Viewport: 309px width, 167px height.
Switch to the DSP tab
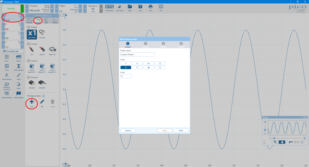click(x=47, y=20)
